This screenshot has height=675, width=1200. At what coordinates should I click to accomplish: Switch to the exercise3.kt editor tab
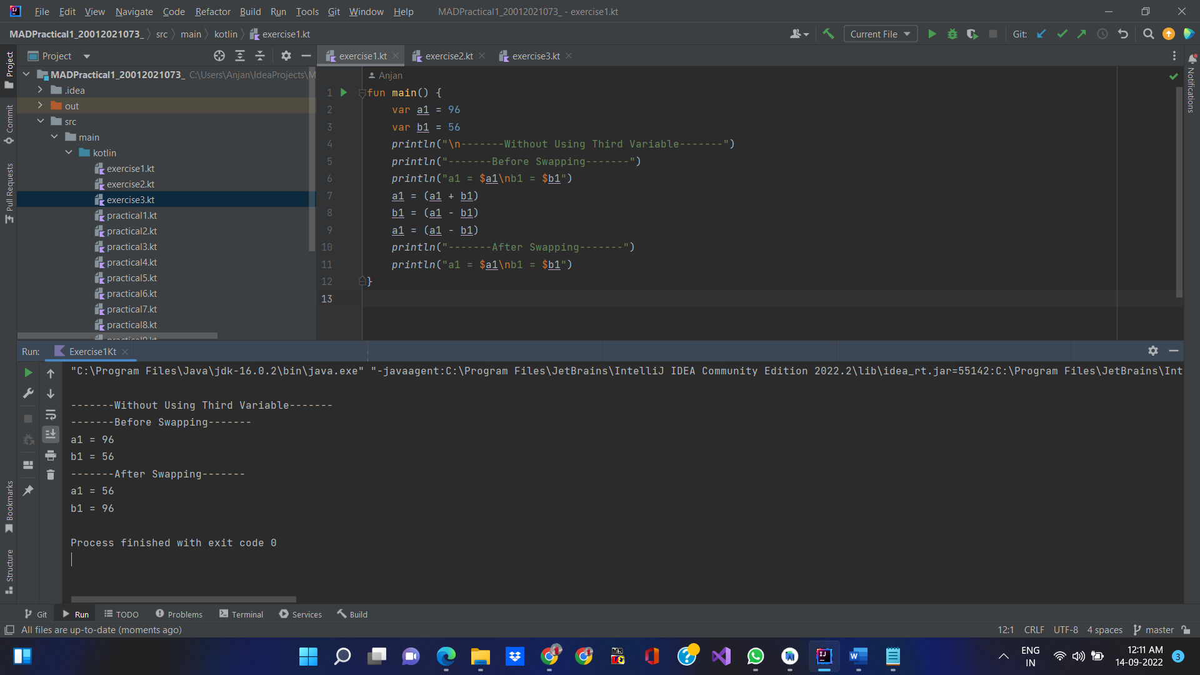click(x=534, y=56)
